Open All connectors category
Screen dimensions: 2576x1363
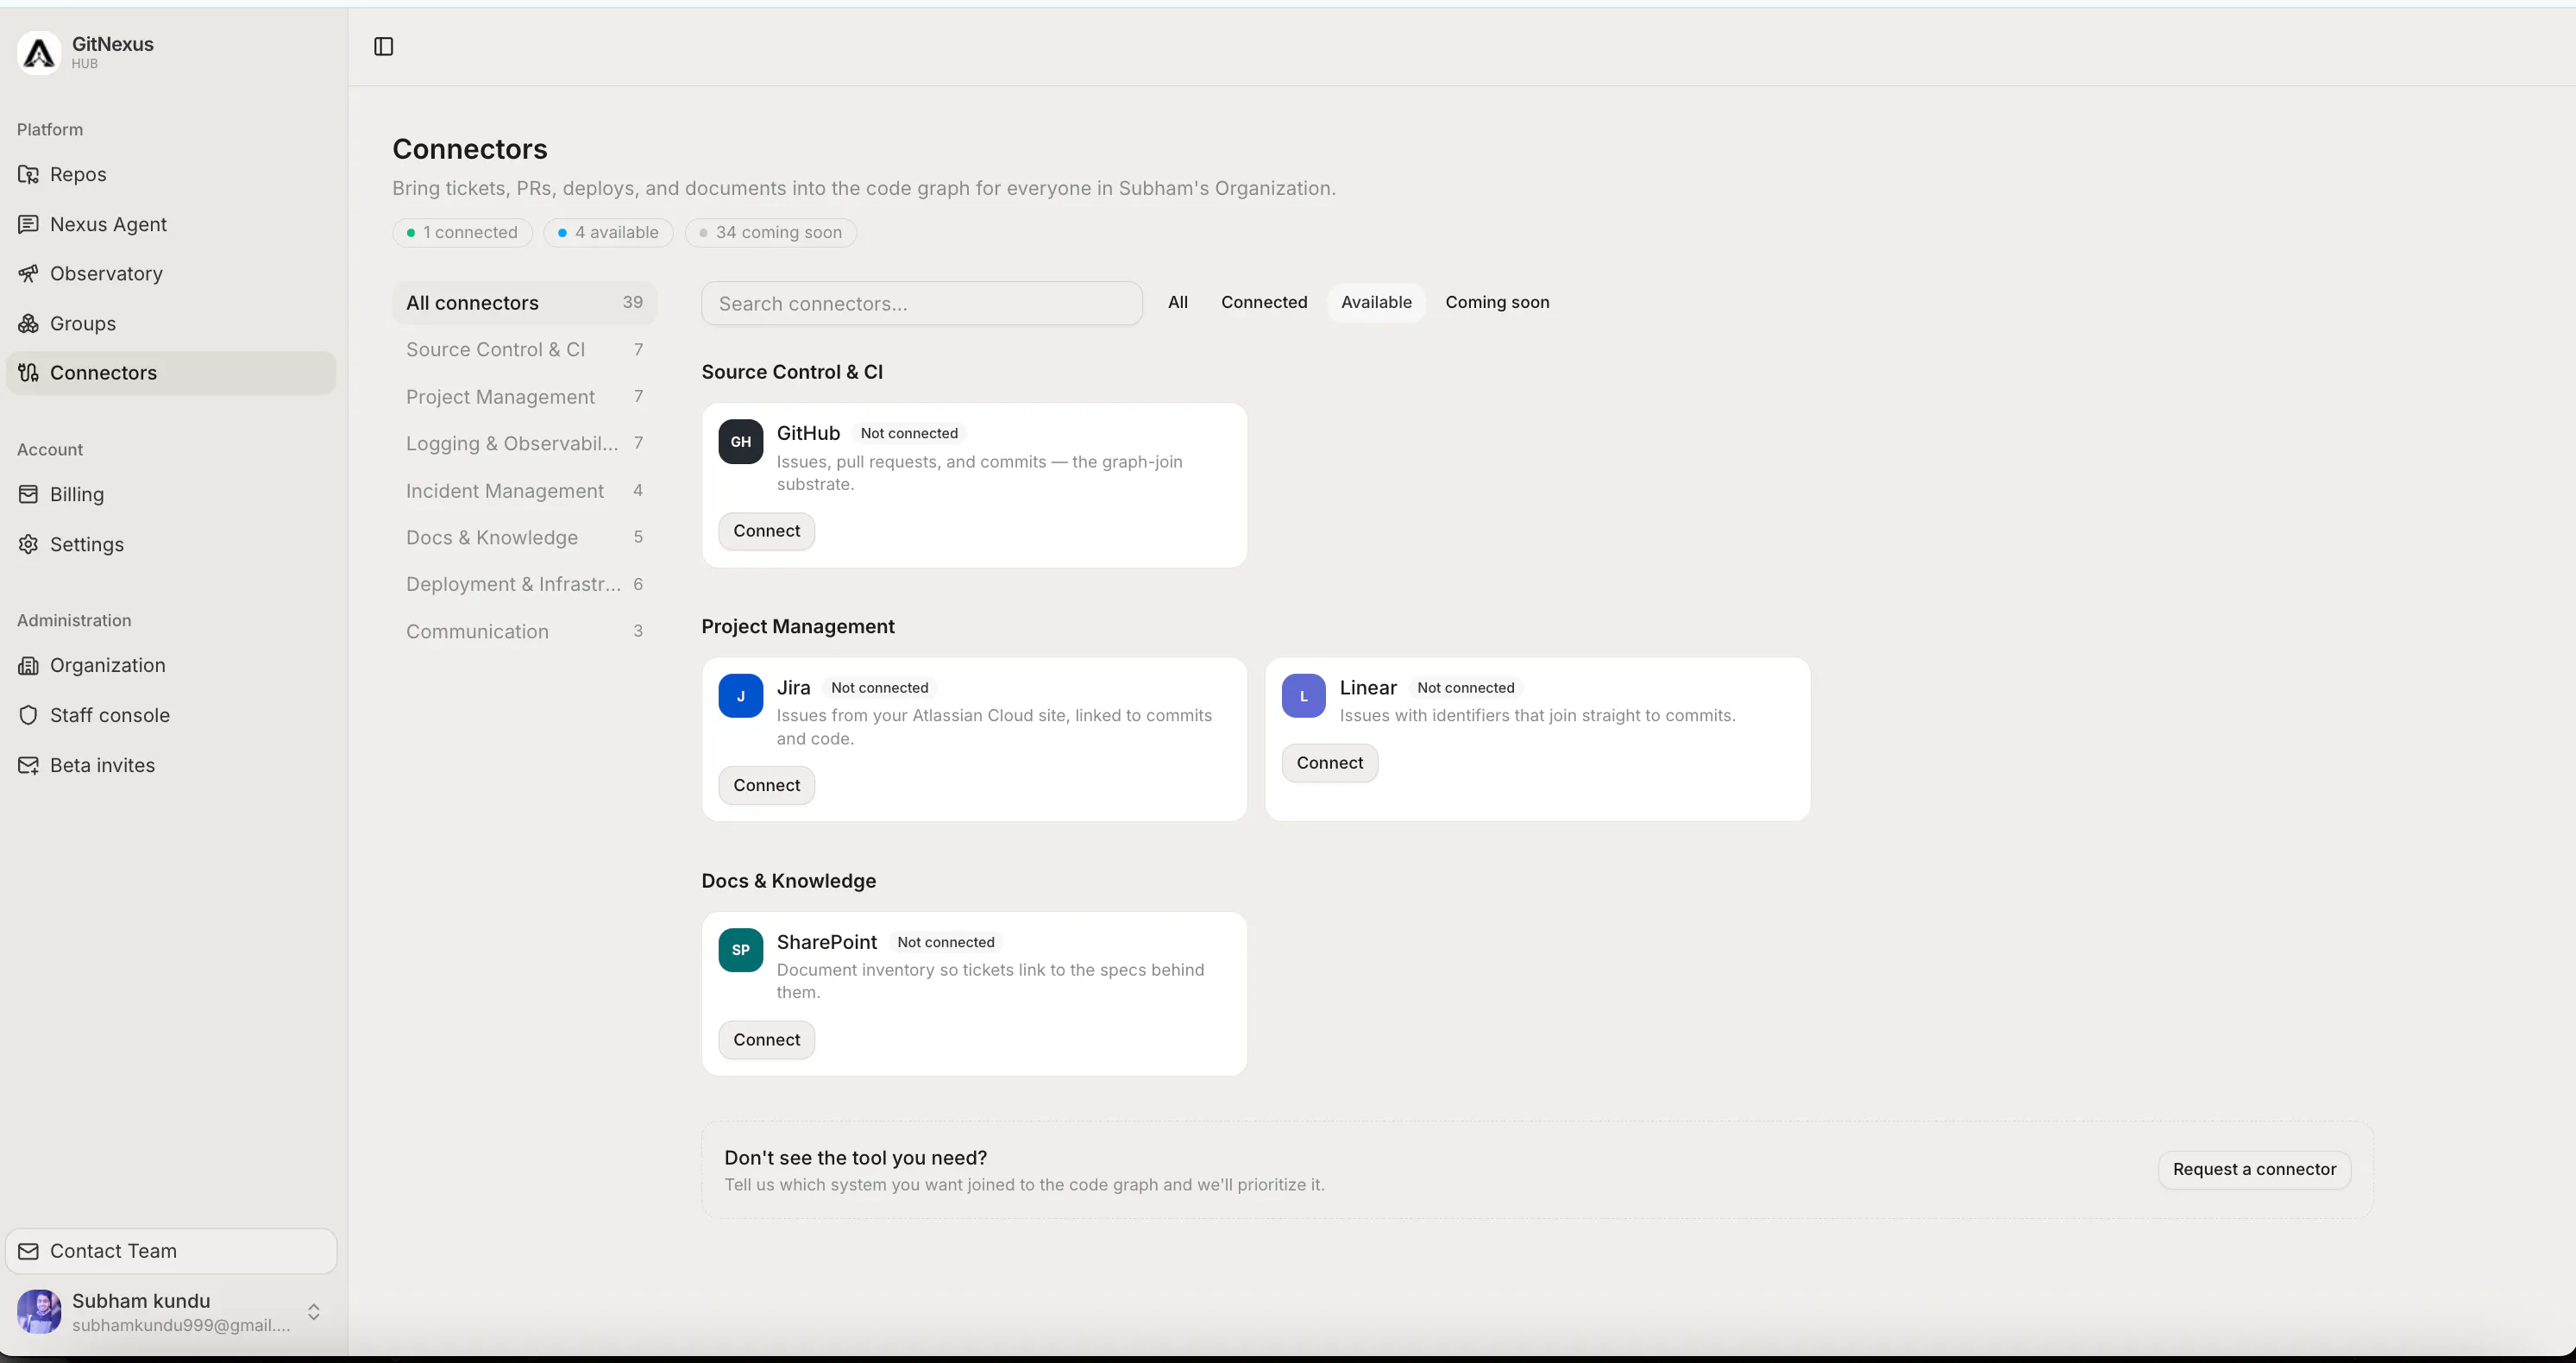click(x=525, y=303)
